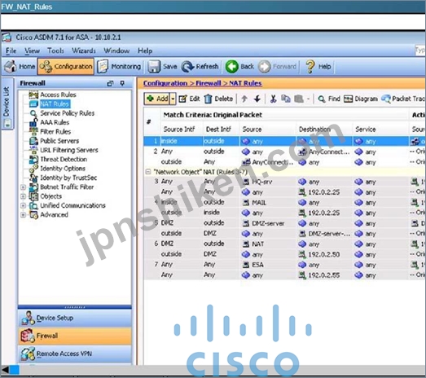426x378 pixels.
Task: Select Access Rules in Firewall tree
Action: click(x=58, y=94)
